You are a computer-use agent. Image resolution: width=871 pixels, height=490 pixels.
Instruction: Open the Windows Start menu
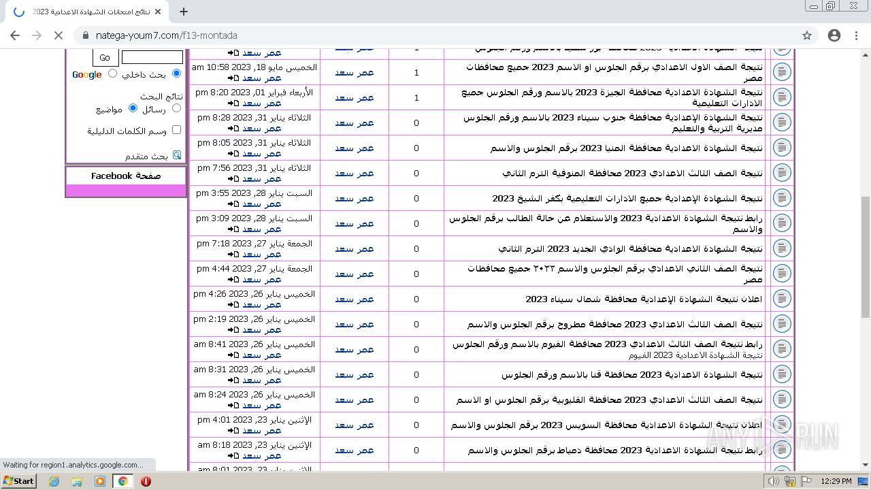click(x=18, y=481)
